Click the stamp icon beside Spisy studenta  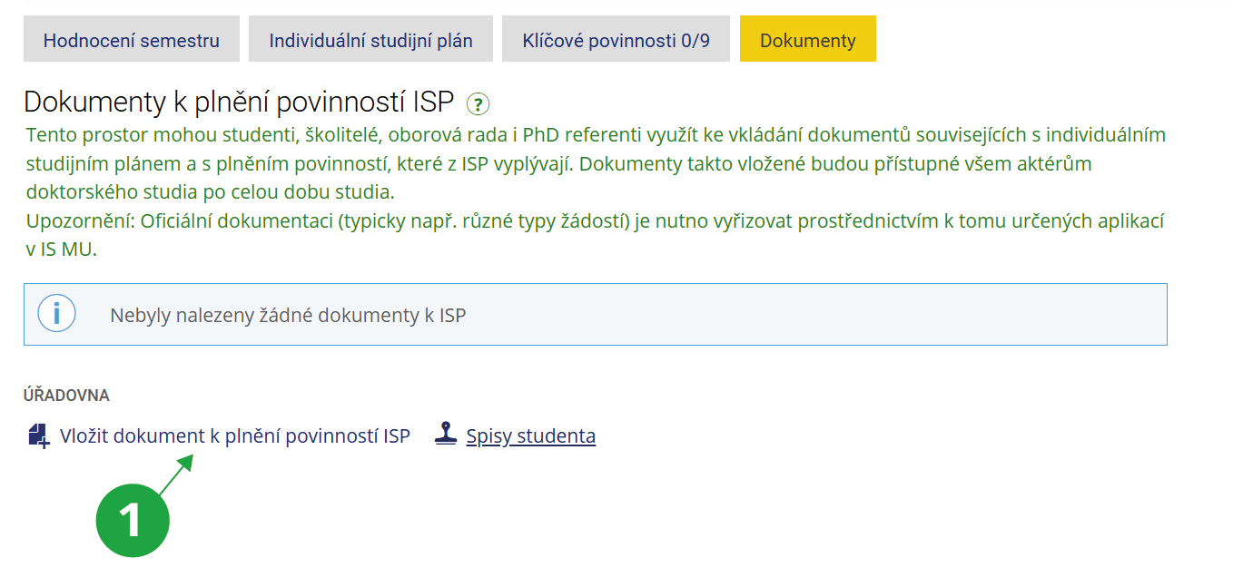pos(445,435)
